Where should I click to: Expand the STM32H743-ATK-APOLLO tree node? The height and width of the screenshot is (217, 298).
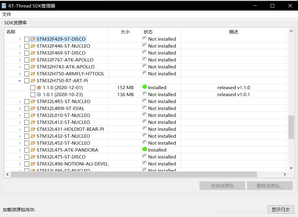20,67
